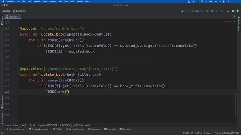
Task: Open macOS Spotlight search in menu bar
Action: click(x=220, y=1)
